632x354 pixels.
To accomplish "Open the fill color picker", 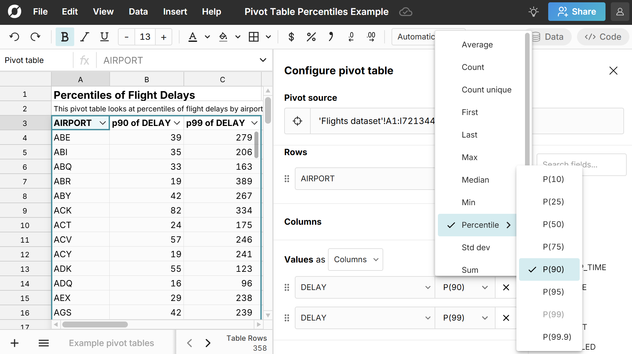I will (224, 37).
